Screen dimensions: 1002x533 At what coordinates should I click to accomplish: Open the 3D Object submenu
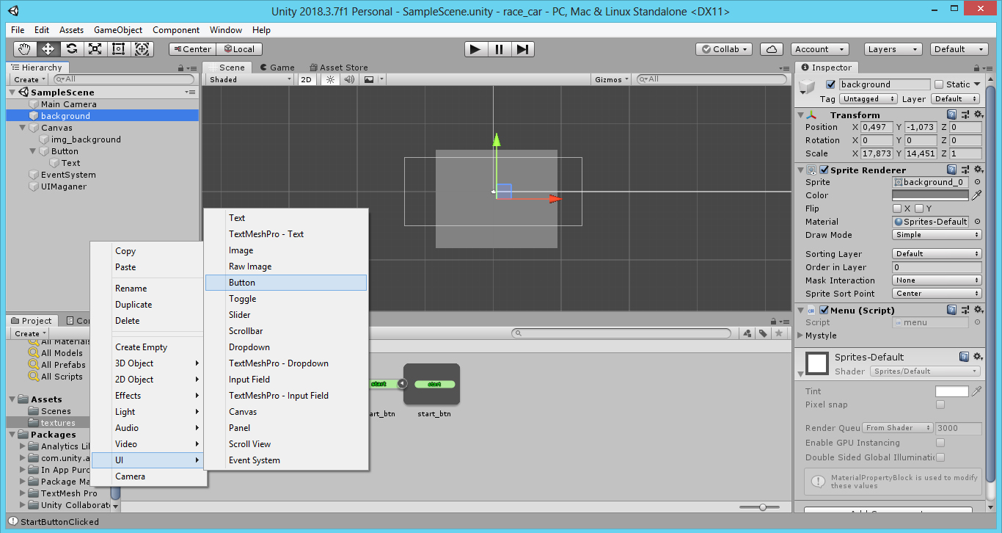[x=147, y=363]
